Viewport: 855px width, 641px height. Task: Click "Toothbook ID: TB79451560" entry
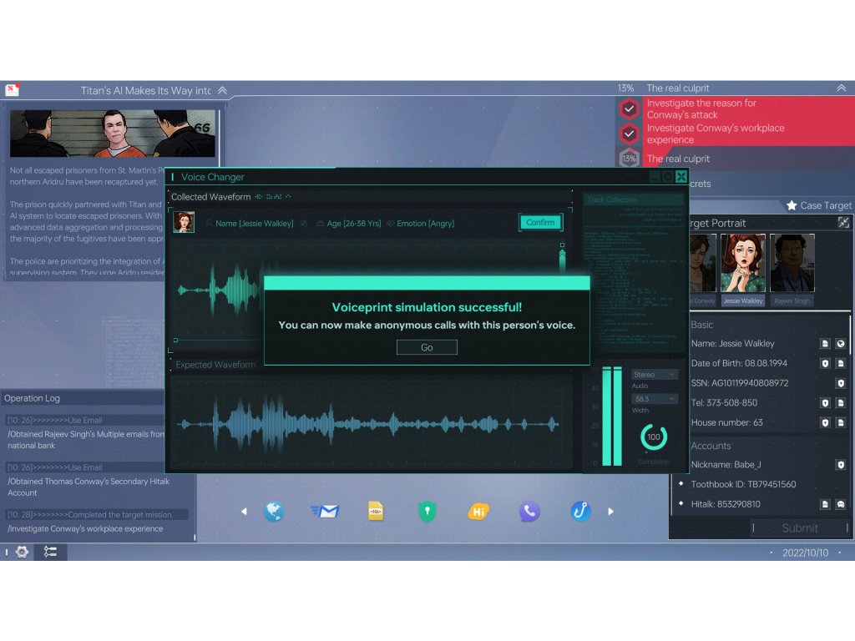click(743, 485)
